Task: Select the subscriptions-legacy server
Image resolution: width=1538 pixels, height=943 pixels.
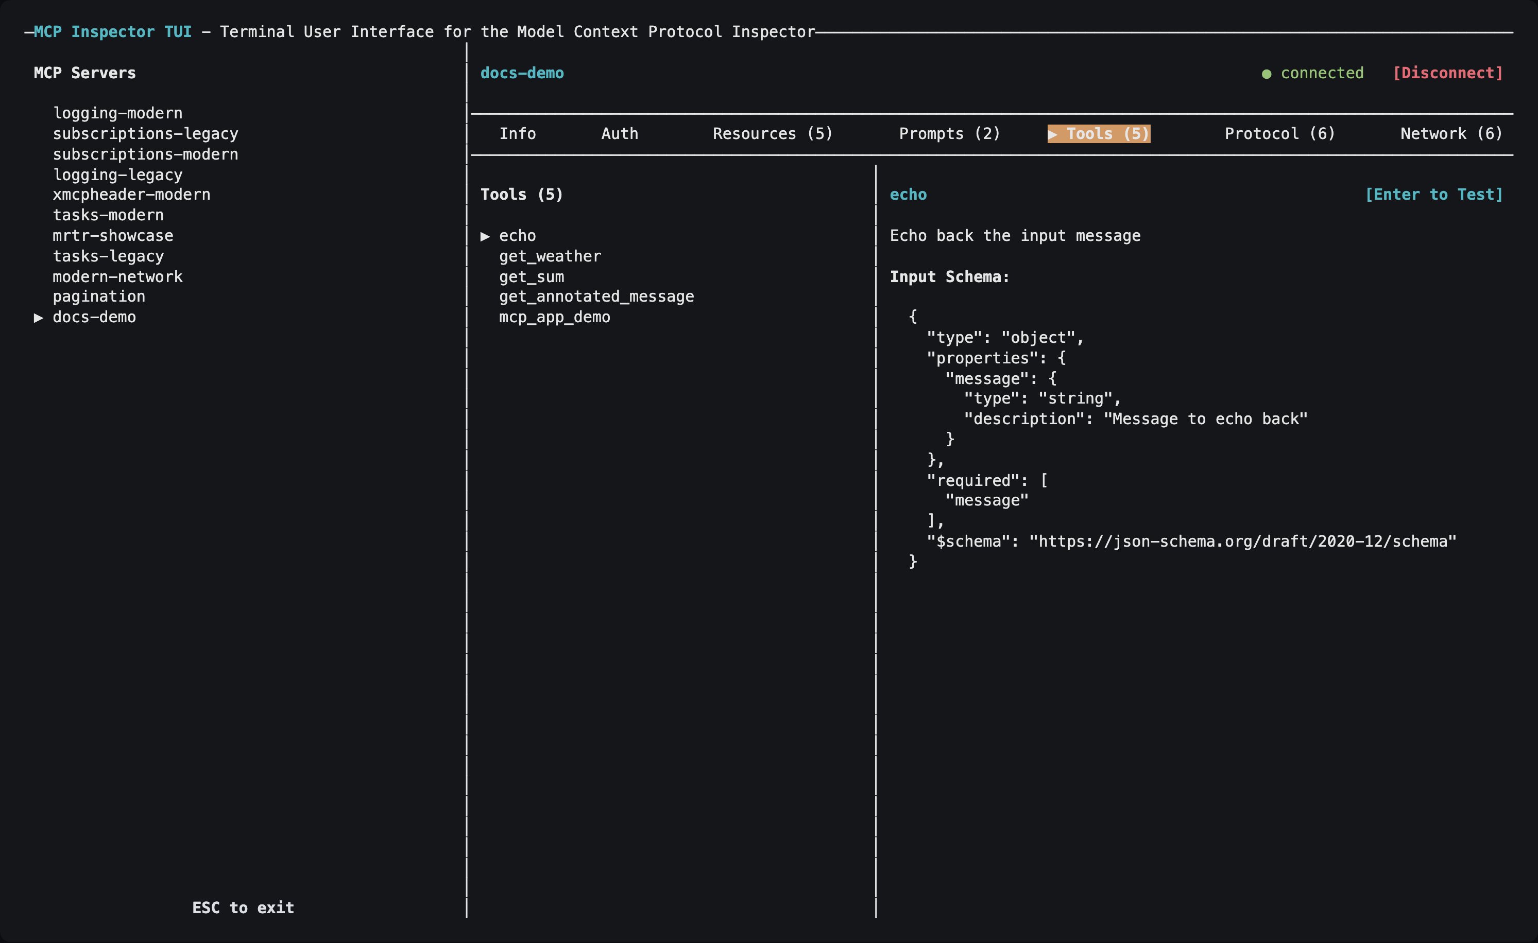Action: pos(145,133)
